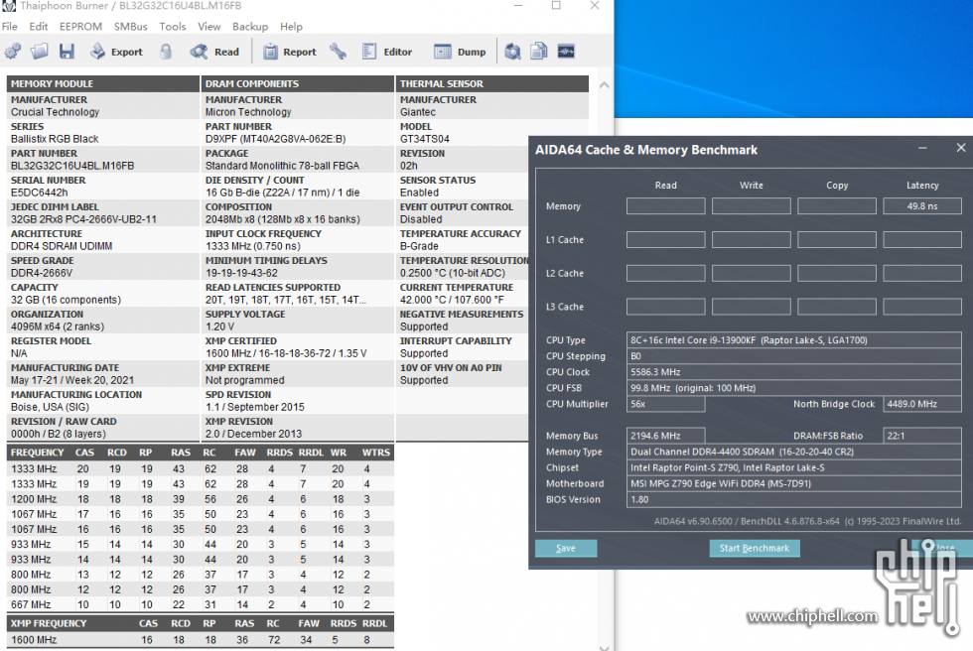Select the Crucial Technology manufacturer value
The image size is (973, 651).
(55, 112)
